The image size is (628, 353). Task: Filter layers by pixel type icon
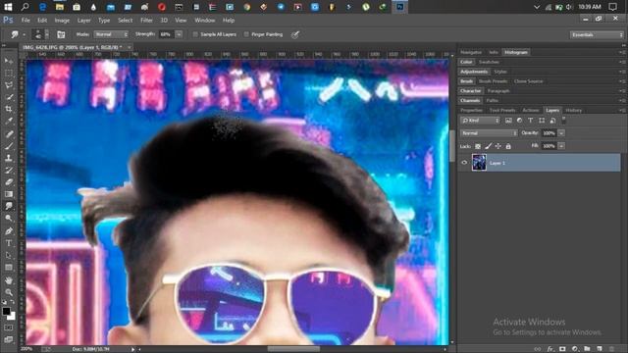tap(508, 121)
